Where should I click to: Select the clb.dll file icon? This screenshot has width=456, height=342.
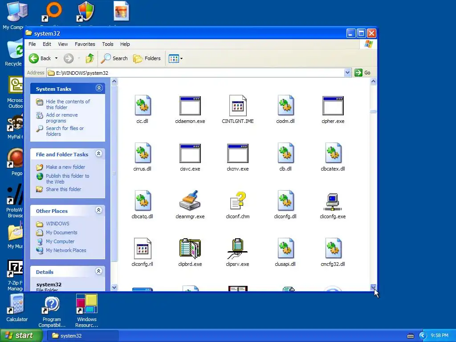point(285,153)
